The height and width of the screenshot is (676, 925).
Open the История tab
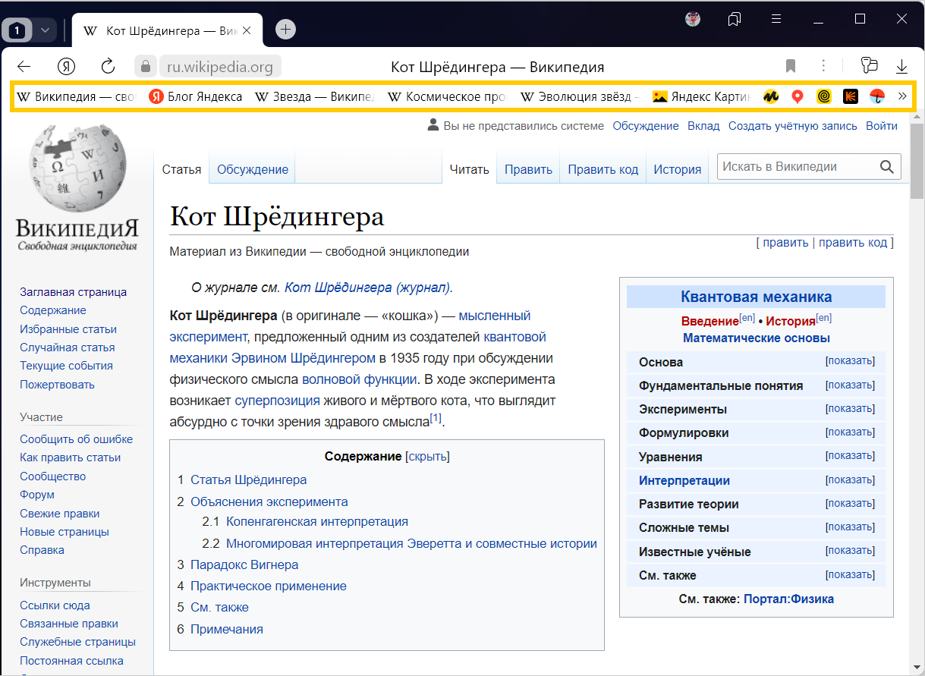click(x=677, y=169)
